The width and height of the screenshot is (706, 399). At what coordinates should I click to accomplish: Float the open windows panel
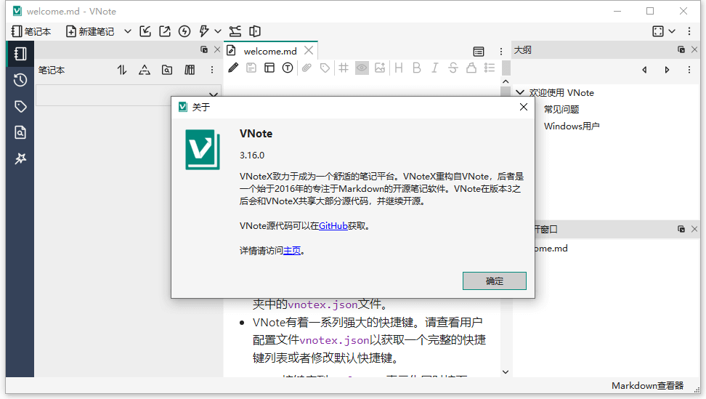tap(681, 229)
